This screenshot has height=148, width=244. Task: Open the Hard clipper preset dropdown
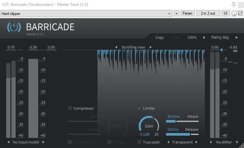tap(86, 14)
